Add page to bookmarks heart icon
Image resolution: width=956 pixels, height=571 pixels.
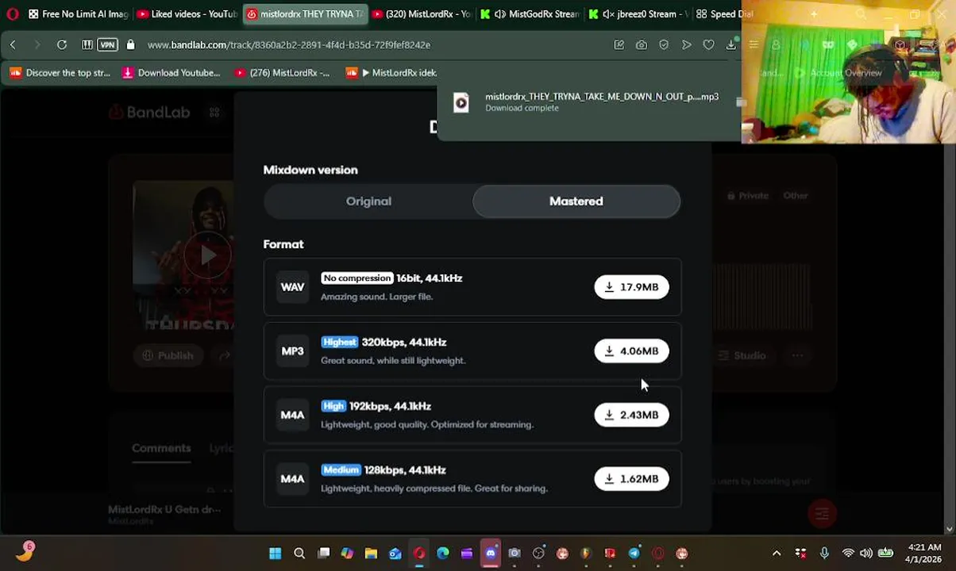coord(708,45)
